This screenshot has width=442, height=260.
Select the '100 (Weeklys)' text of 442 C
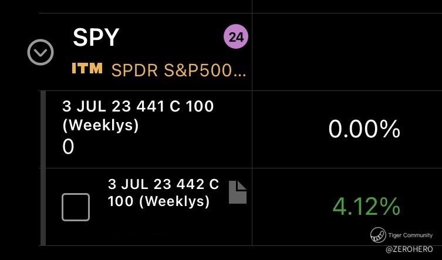[158, 201]
